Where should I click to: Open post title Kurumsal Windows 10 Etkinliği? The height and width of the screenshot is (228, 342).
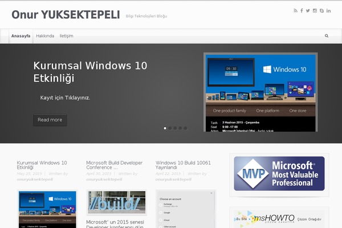pyautogui.click(x=42, y=165)
